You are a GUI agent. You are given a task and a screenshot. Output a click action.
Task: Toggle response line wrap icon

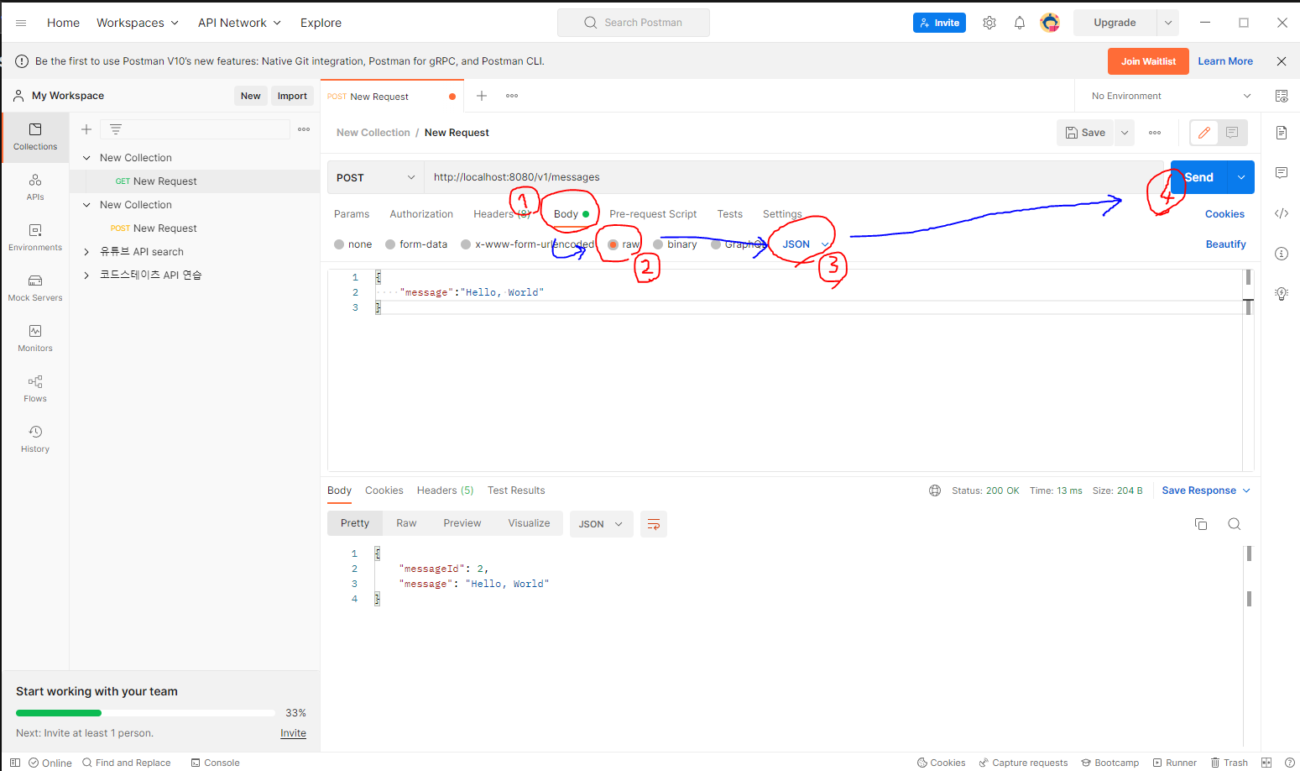(654, 524)
